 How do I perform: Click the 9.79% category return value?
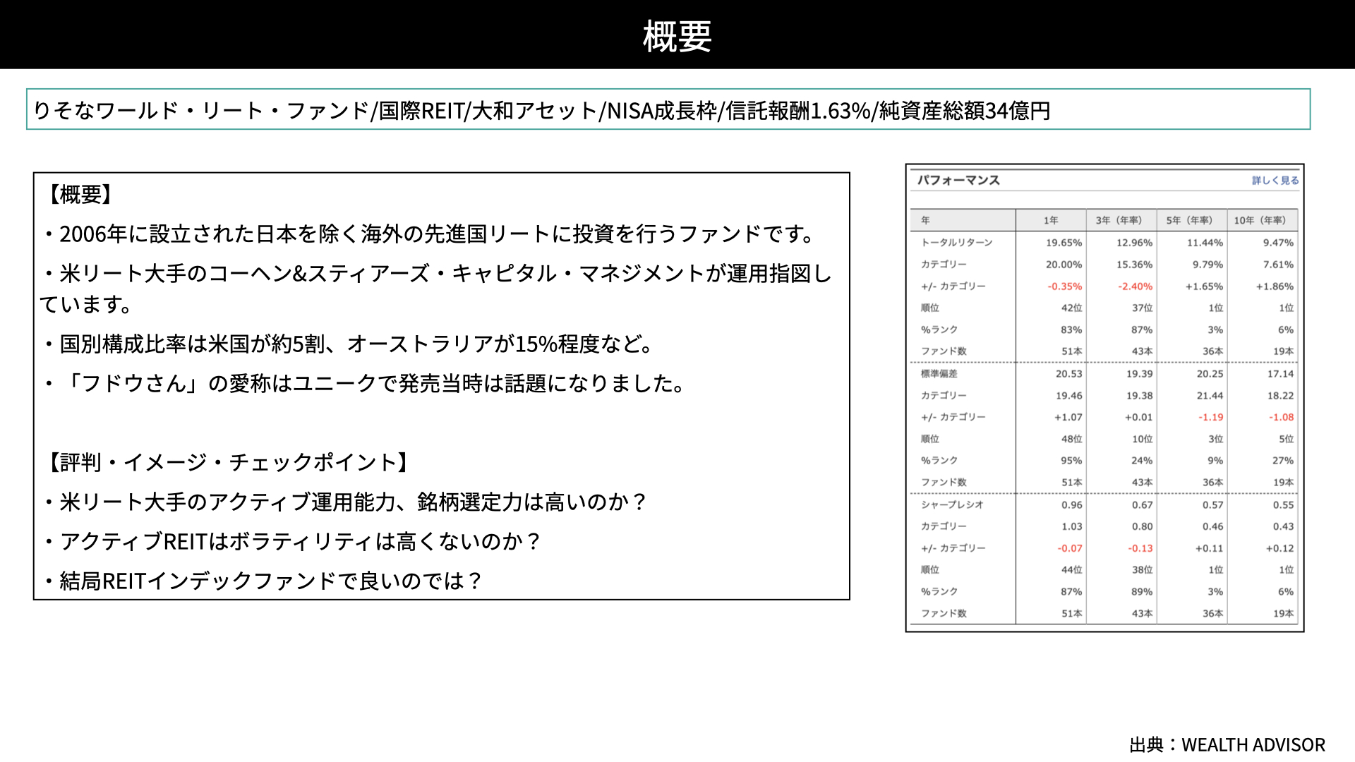tap(1208, 265)
